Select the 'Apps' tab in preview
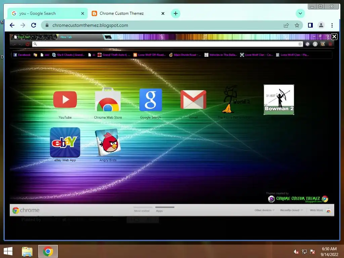The image size is (344, 258). pos(160,211)
